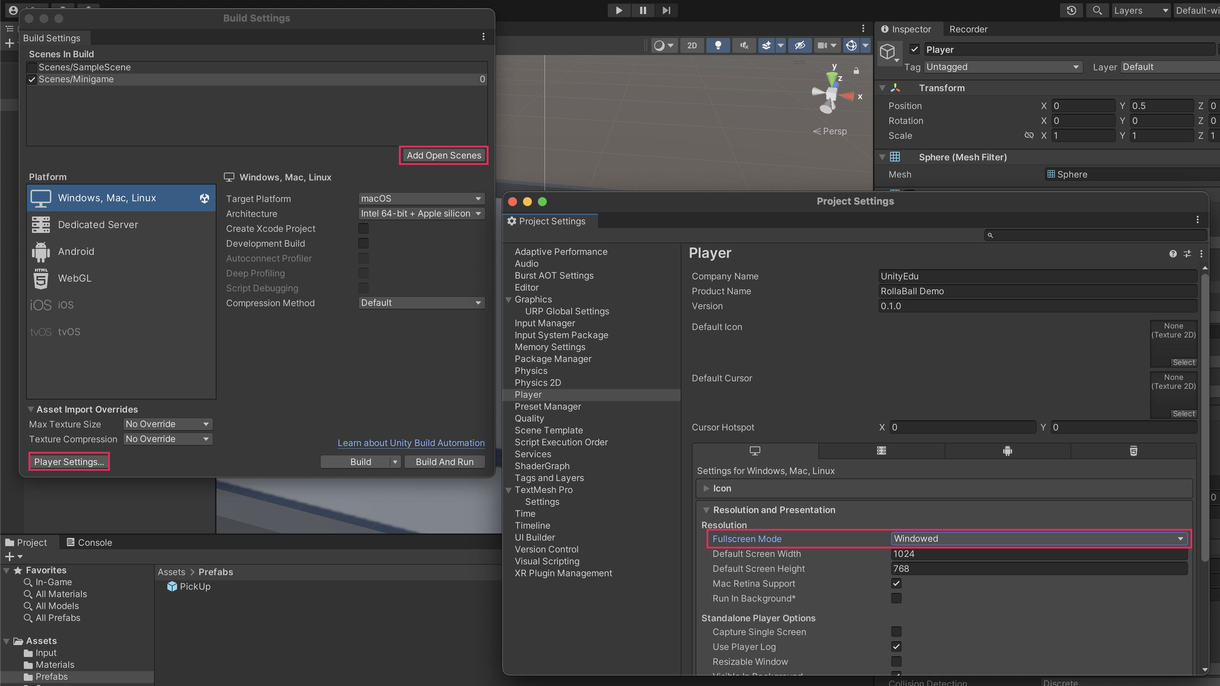Click the global search magnifier icon

tap(1097, 10)
